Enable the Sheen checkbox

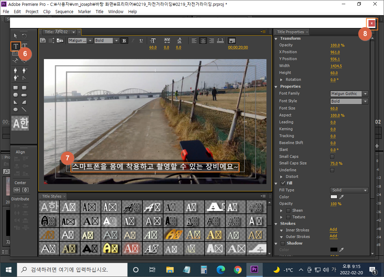tap(288, 210)
